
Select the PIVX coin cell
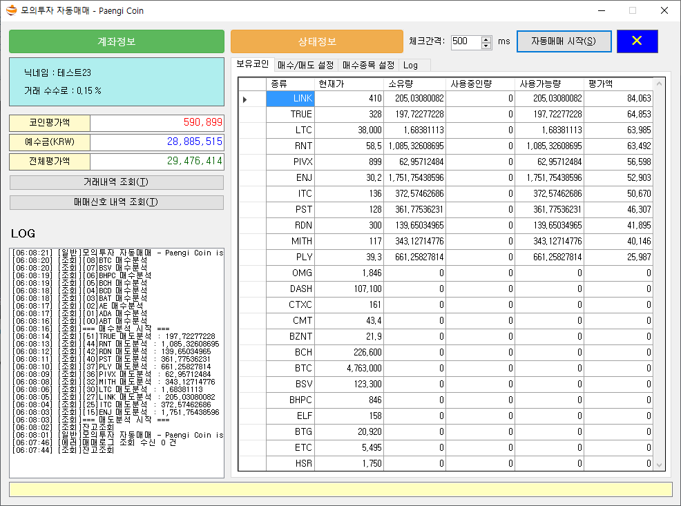click(290, 162)
